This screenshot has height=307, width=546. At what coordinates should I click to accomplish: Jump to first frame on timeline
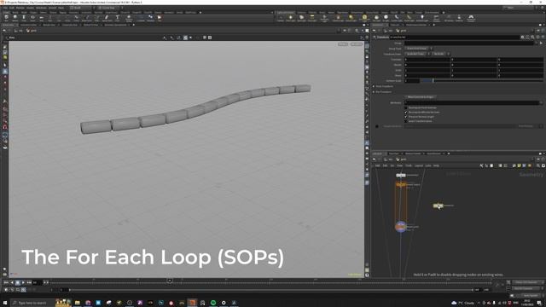[x=6, y=282]
